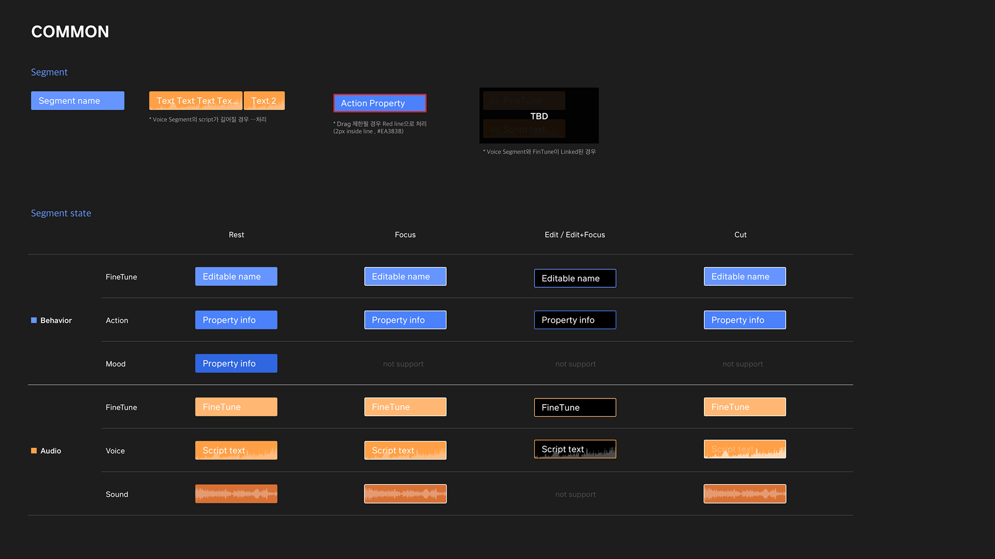Click Editable name in the Edit column
The width and height of the screenshot is (995, 559).
pos(575,278)
